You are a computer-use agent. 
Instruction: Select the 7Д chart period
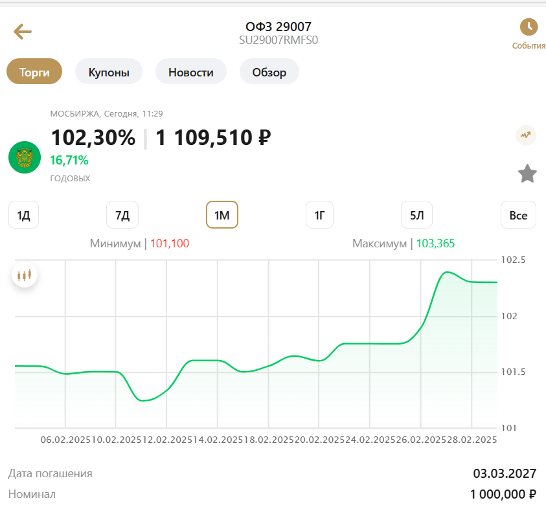pyautogui.click(x=122, y=215)
